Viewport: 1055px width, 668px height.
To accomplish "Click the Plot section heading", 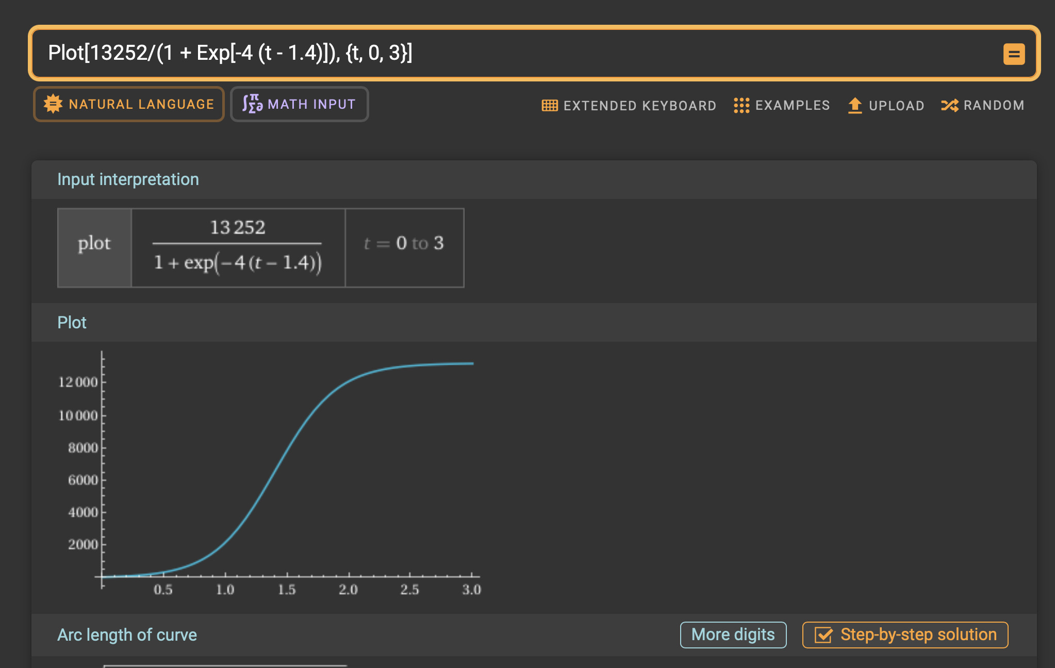I will click(72, 323).
